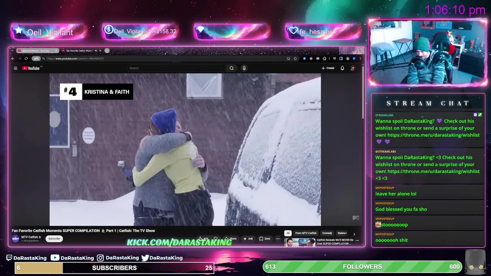Click the chat message 'oooooooh shit'
491x276 pixels.
pos(392,240)
